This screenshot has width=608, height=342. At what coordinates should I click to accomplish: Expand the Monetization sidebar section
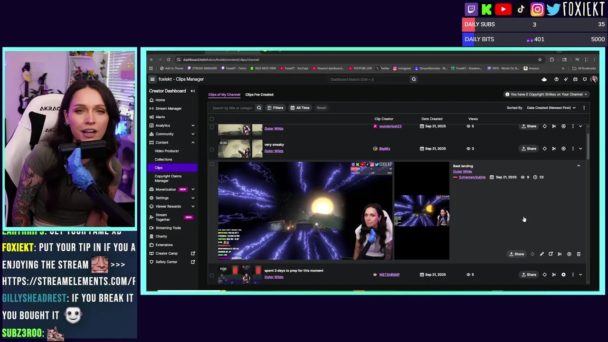click(x=193, y=190)
